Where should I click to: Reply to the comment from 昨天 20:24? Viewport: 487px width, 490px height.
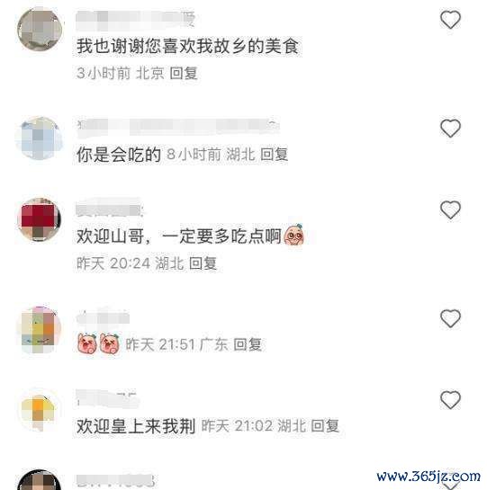click(203, 263)
